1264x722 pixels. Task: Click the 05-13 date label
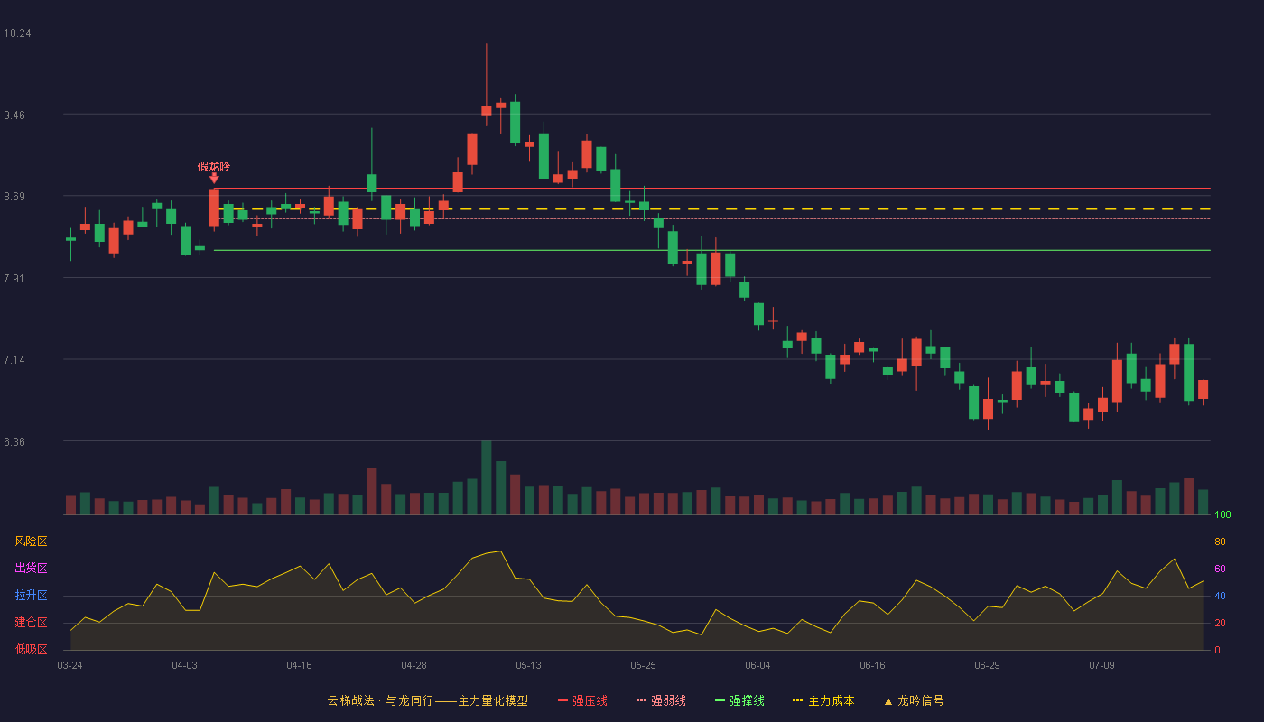click(528, 665)
